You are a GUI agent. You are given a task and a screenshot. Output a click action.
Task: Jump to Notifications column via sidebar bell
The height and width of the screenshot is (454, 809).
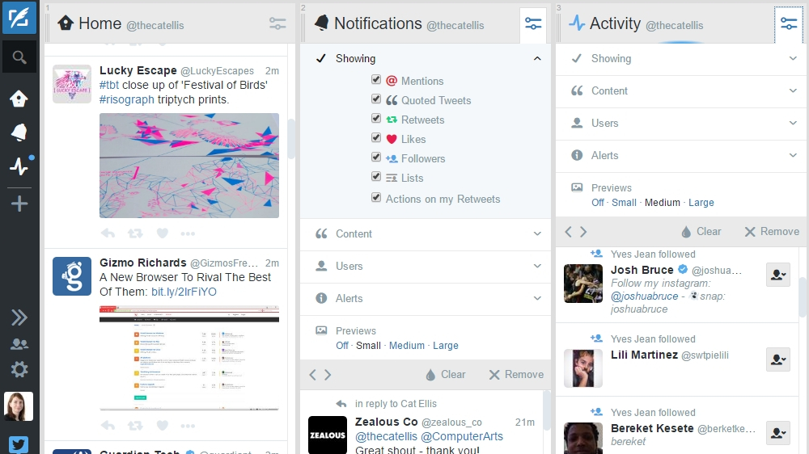tap(19, 132)
